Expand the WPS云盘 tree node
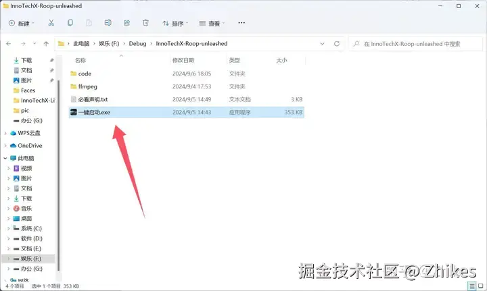Viewport: 487px width, 291px height. pos(5,133)
